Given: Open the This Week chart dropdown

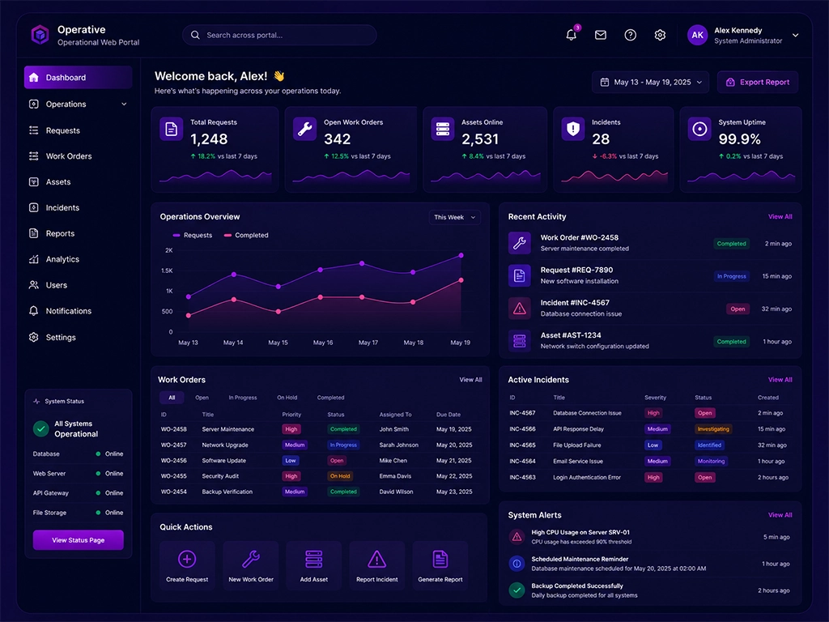Looking at the screenshot, I should 455,217.
